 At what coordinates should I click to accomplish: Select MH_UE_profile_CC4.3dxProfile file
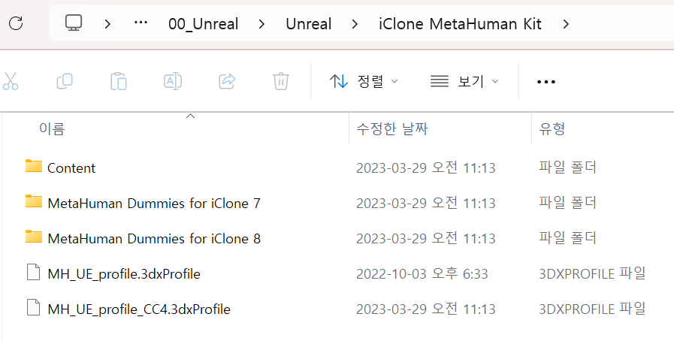[139, 309]
